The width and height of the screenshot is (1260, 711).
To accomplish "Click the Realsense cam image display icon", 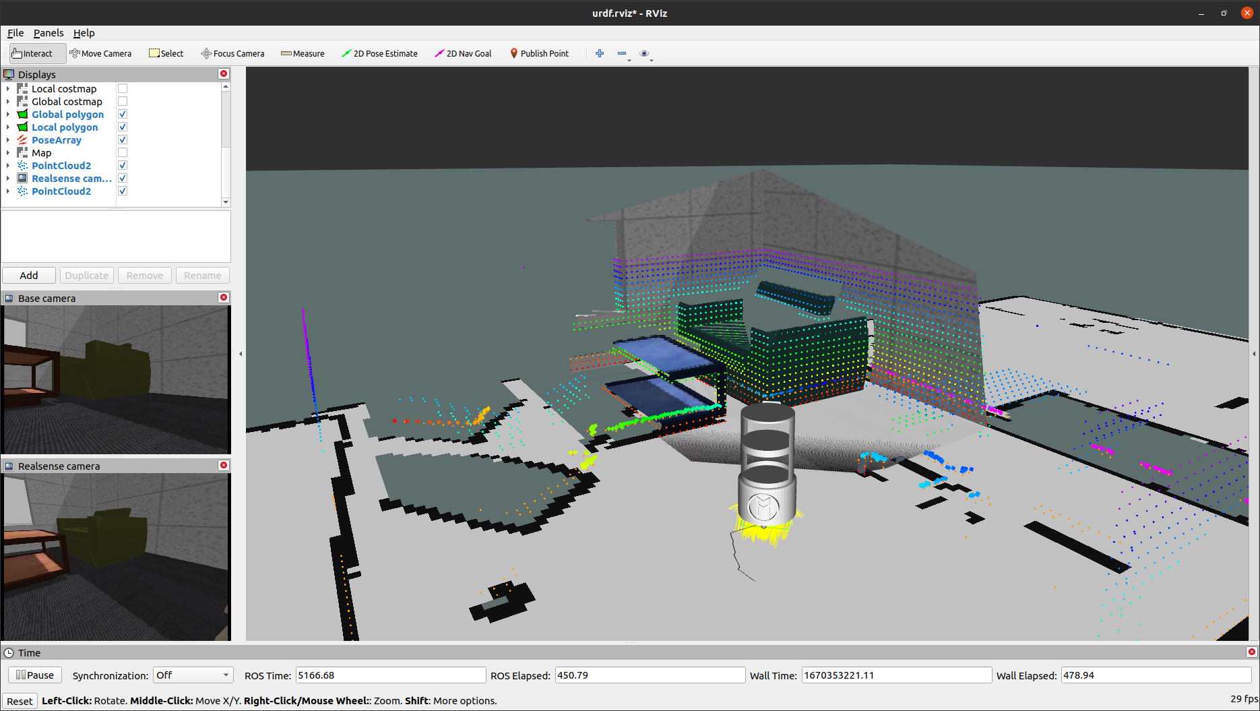I will point(22,178).
